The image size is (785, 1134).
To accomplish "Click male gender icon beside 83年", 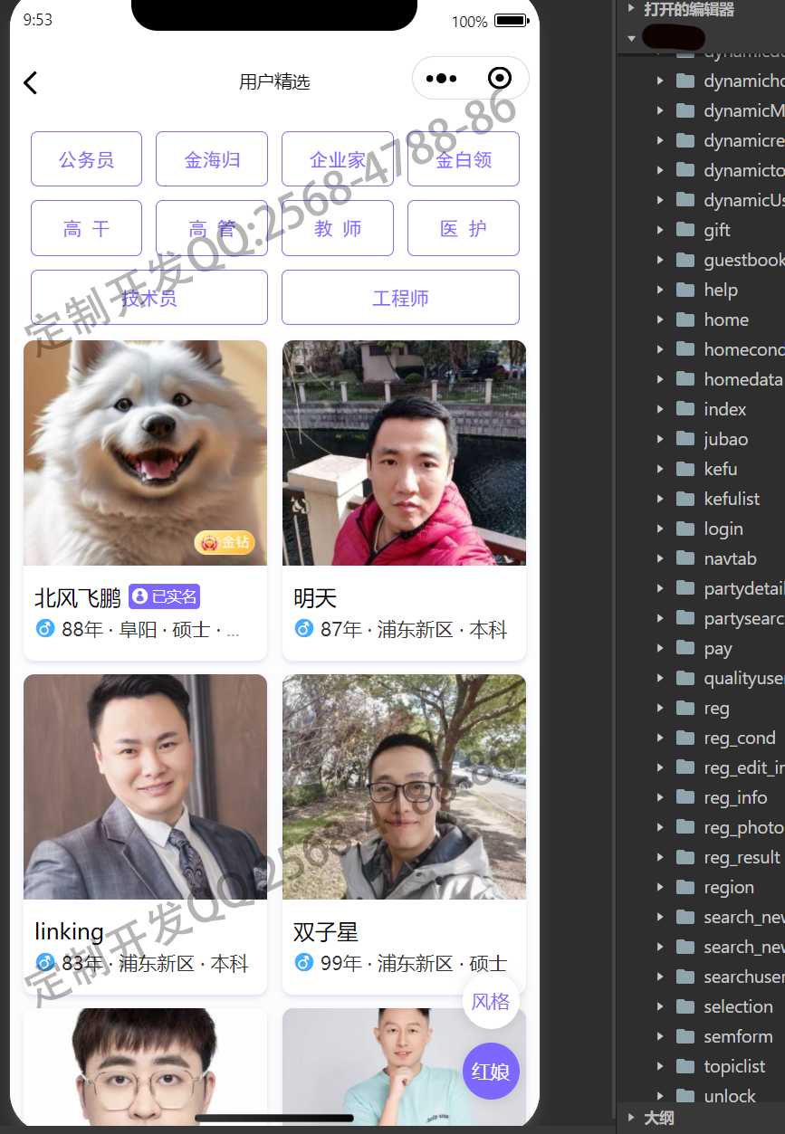I will click(x=45, y=962).
